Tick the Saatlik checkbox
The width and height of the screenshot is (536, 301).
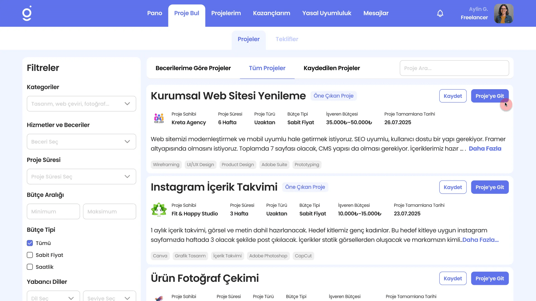[x=30, y=267]
